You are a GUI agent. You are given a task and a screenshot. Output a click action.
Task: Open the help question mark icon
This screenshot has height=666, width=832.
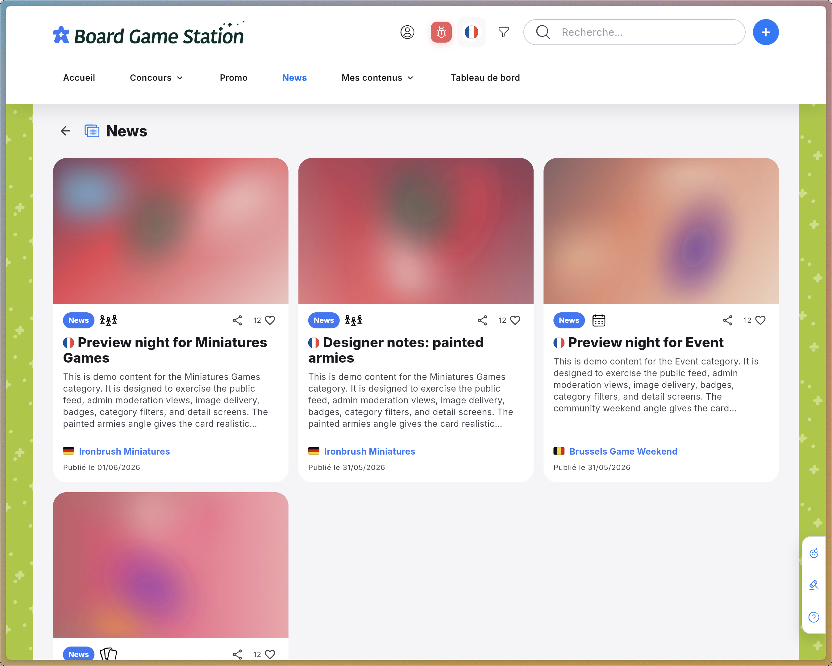tap(814, 617)
